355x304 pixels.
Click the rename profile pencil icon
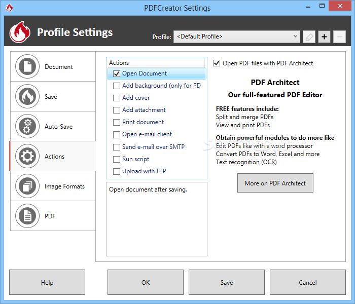[309, 36]
